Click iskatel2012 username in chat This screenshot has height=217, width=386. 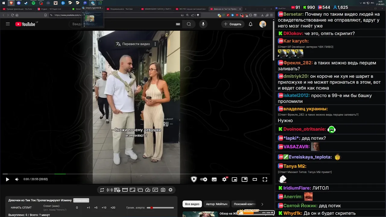click(x=297, y=96)
